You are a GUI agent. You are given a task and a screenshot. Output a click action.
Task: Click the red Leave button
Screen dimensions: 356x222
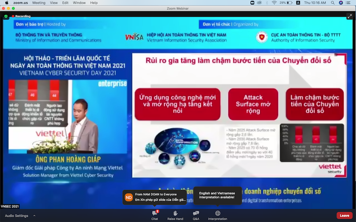344,215
